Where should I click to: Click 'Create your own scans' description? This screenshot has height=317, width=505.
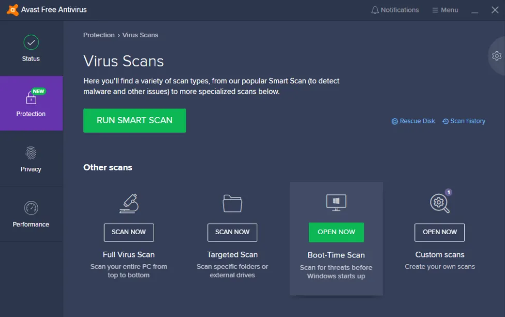tap(440, 267)
